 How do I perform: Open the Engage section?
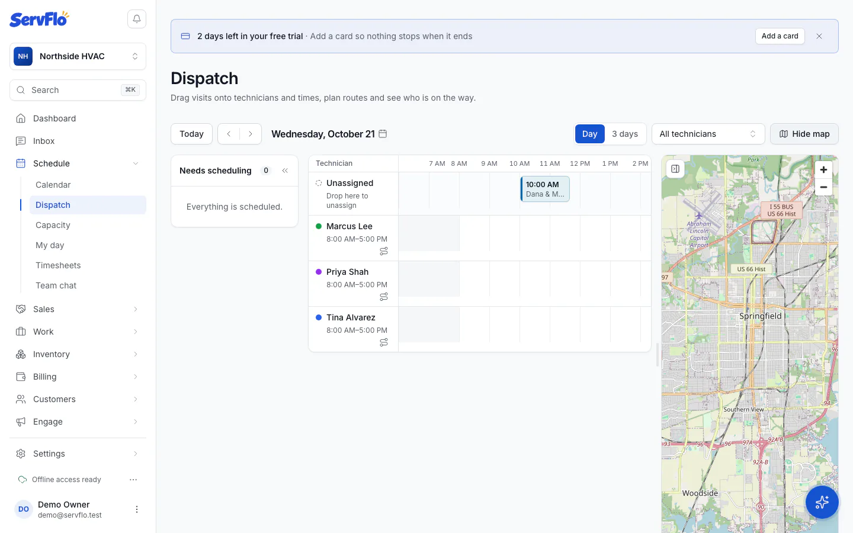pyautogui.click(x=78, y=422)
